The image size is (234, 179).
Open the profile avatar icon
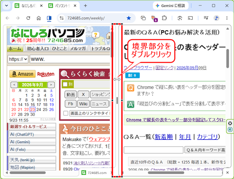217,18
